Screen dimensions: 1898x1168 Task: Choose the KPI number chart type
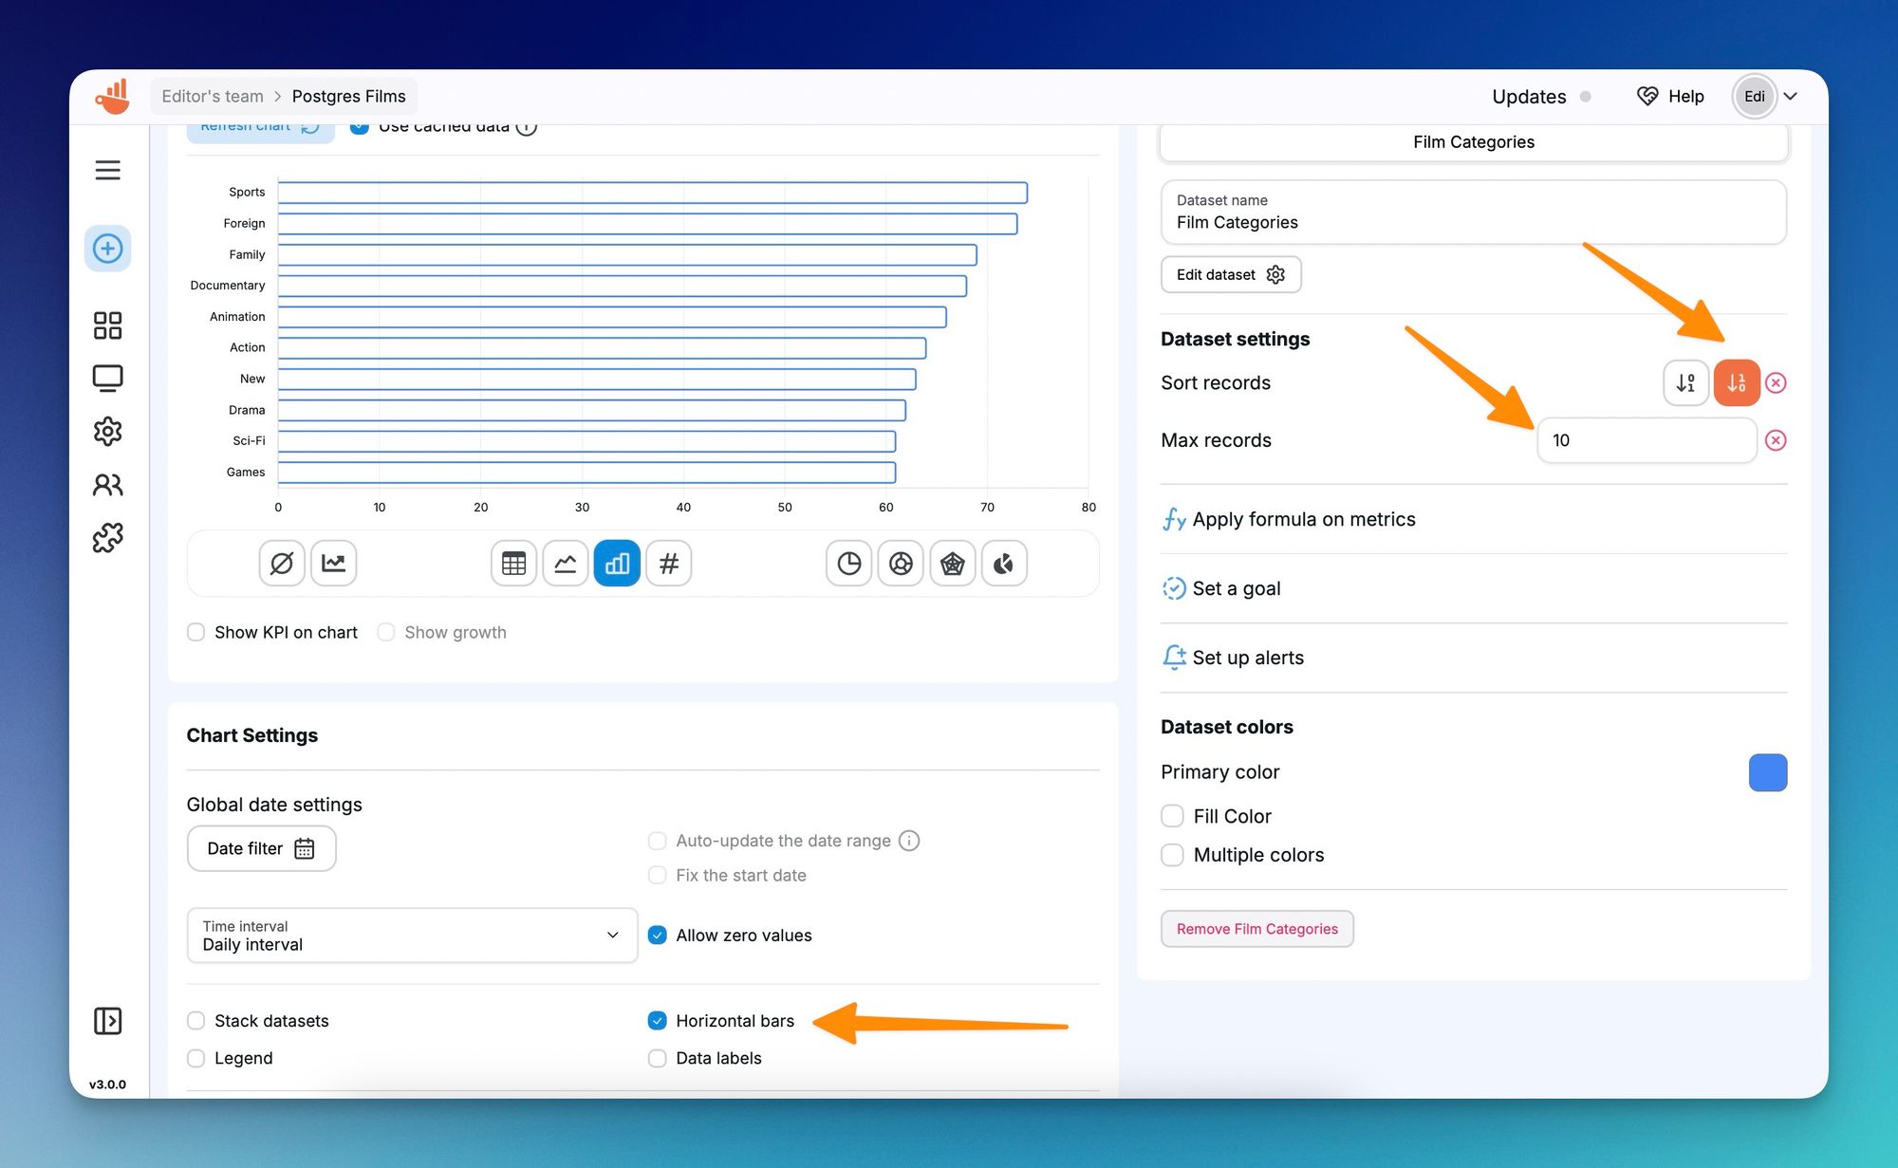(668, 564)
